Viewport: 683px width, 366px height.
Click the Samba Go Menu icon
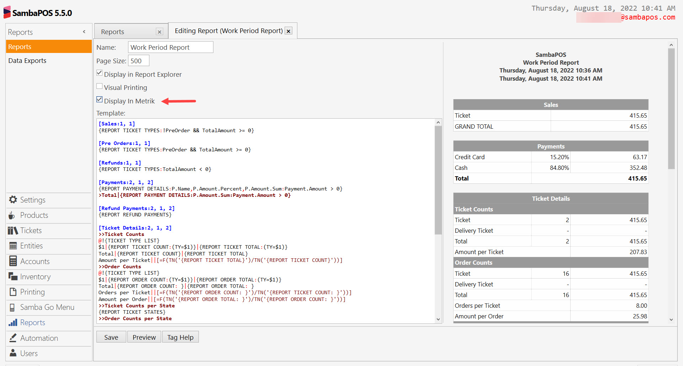click(12, 307)
